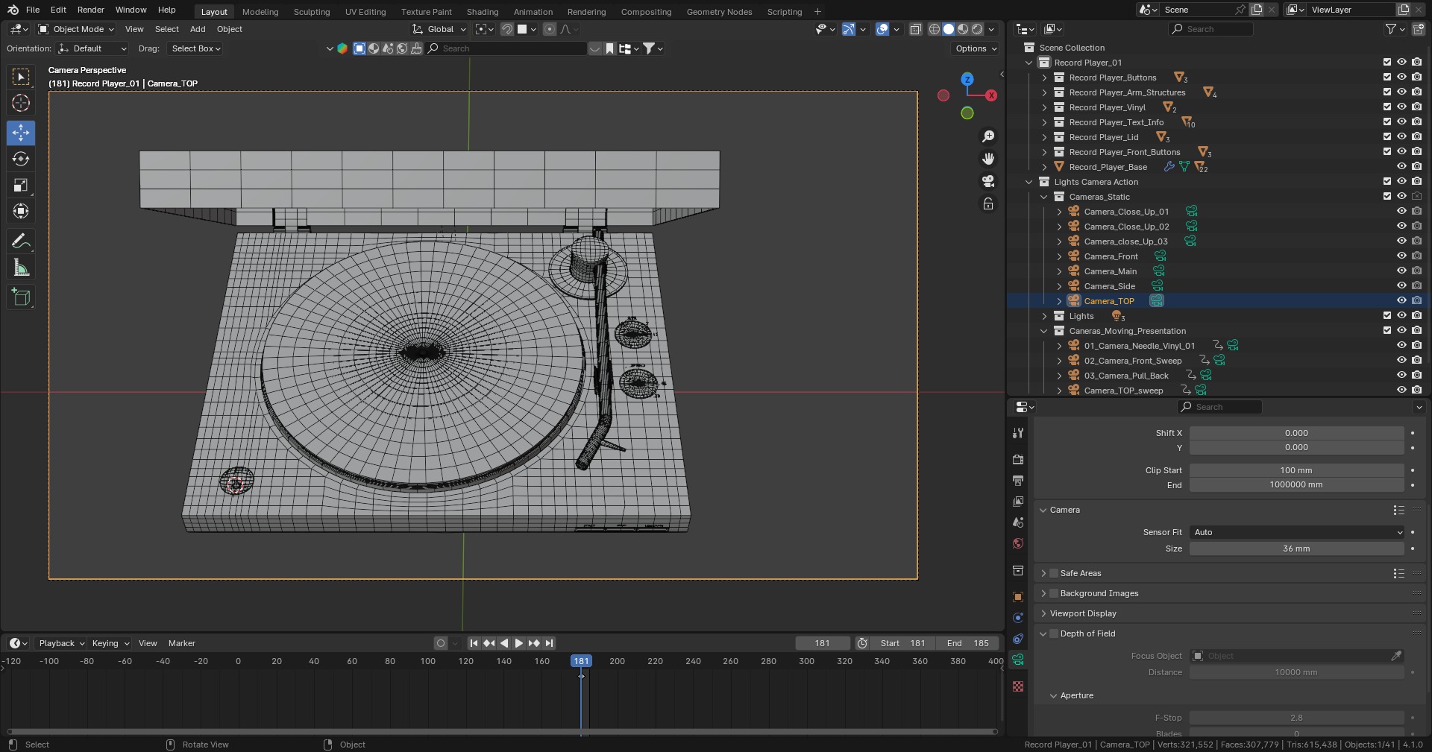
Task: Click the asset filter funnel icon
Action: click(650, 48)
